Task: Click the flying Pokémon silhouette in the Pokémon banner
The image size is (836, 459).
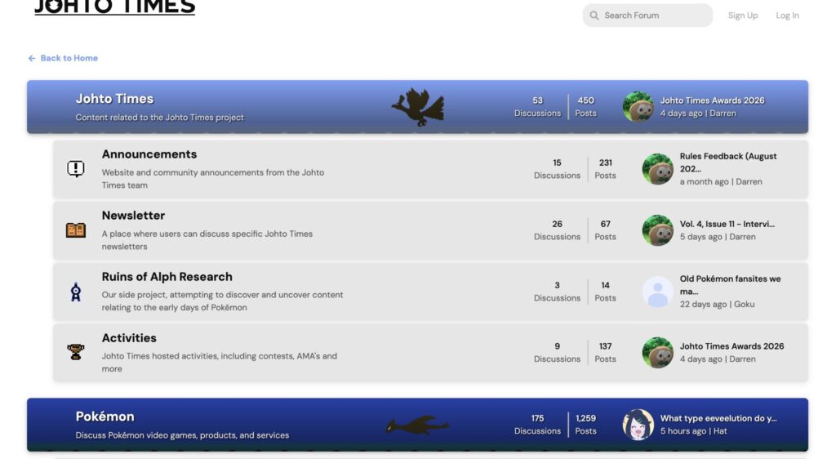Action: [418, 426]
